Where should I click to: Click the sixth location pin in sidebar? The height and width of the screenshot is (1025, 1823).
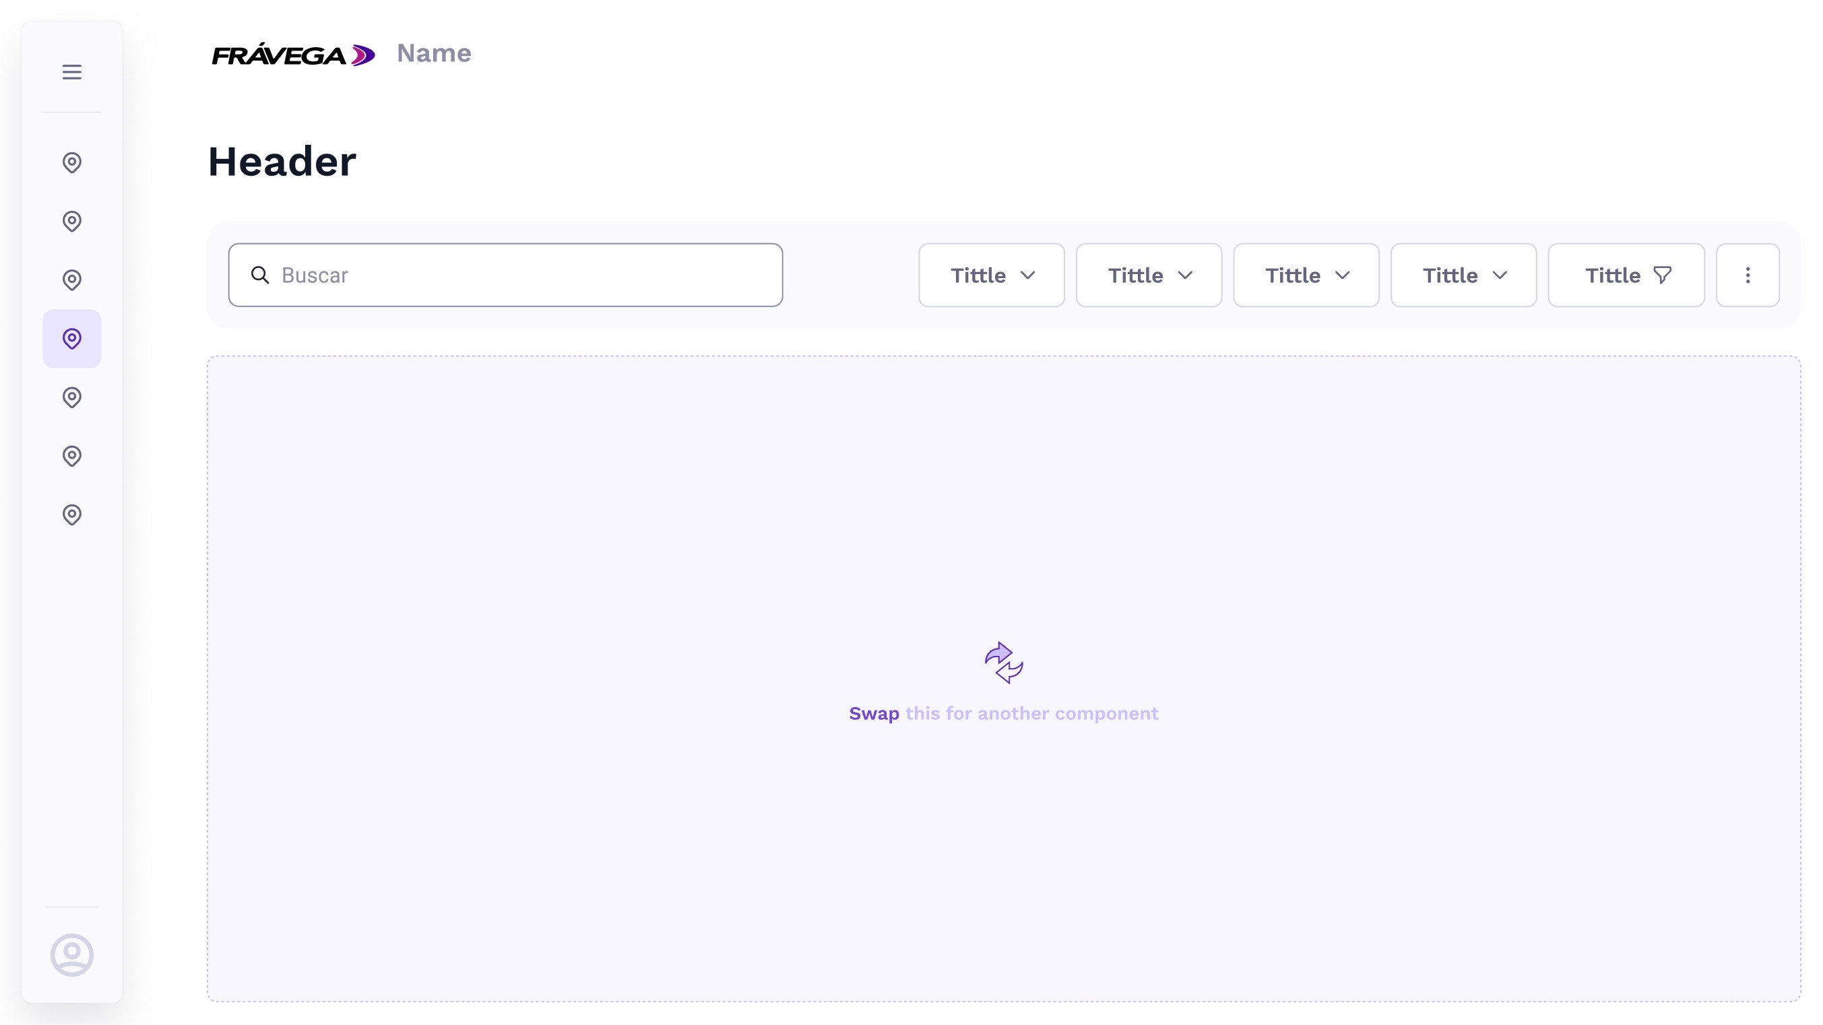click(71, 456)
